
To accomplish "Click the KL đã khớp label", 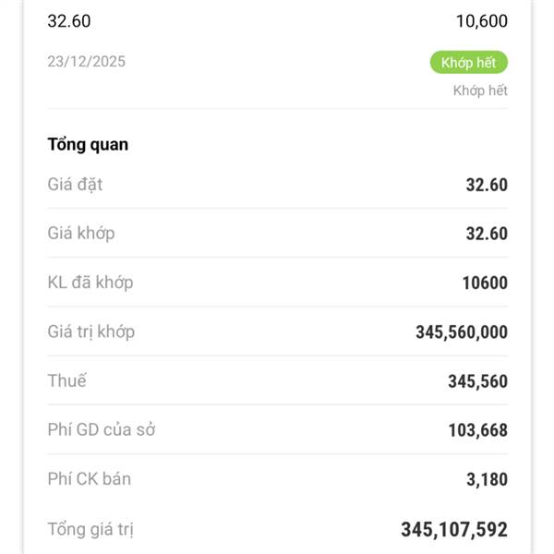I will click(x=90, y=283).
